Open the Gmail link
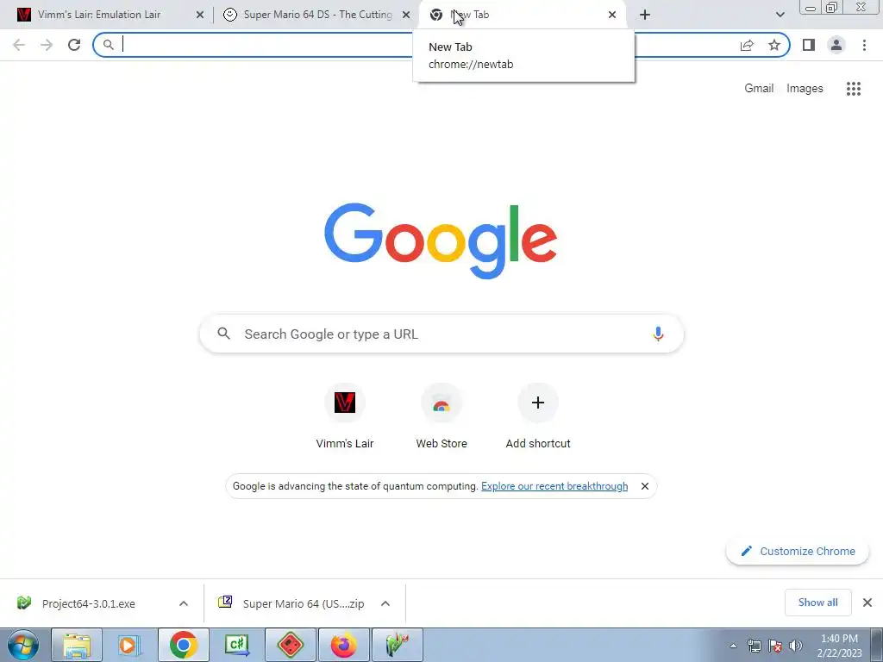Screen dimensions: 883x662 point(759,89)
